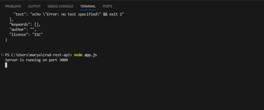This screenshot has width=264, height=110.
Task: Click the "license": "ISC" output line
Action: pyautogui.click(x=26, y=35)
